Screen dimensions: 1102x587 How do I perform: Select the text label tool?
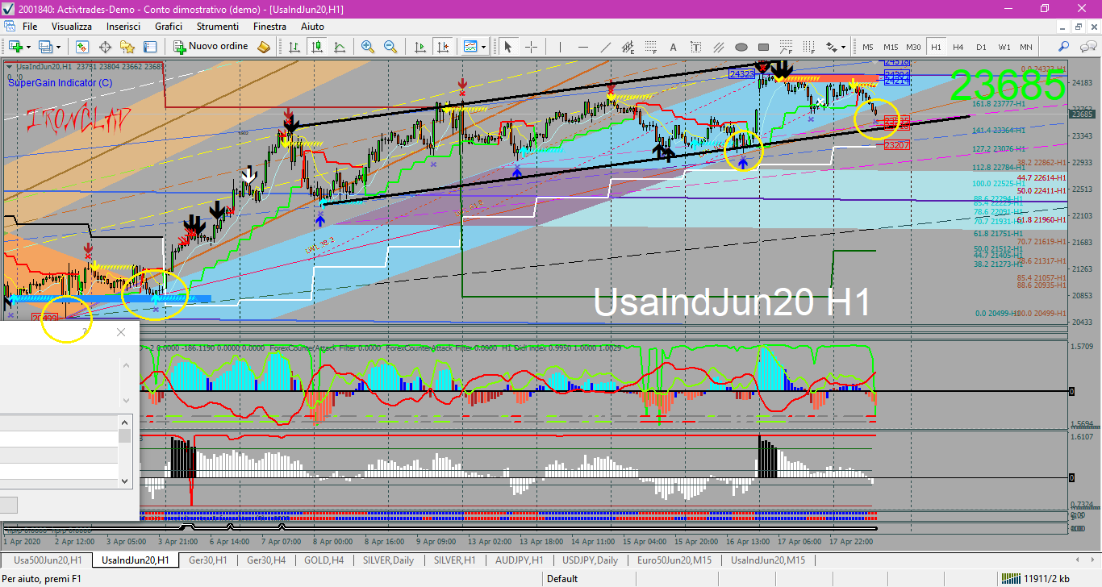[696, 47]
